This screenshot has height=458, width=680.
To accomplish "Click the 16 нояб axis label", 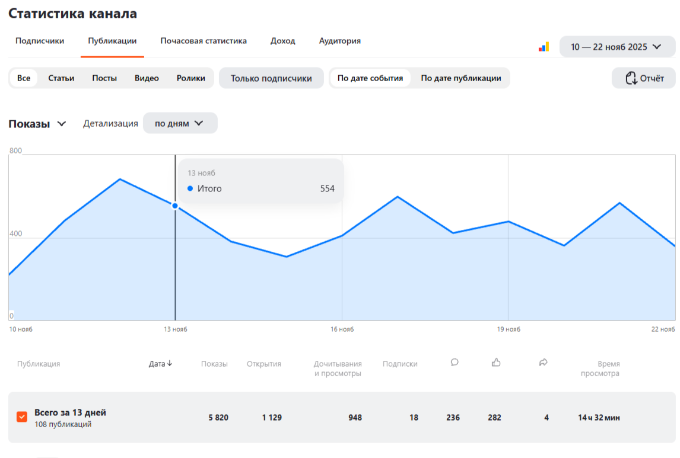I will pyautogui.click(x=342, y=329).
